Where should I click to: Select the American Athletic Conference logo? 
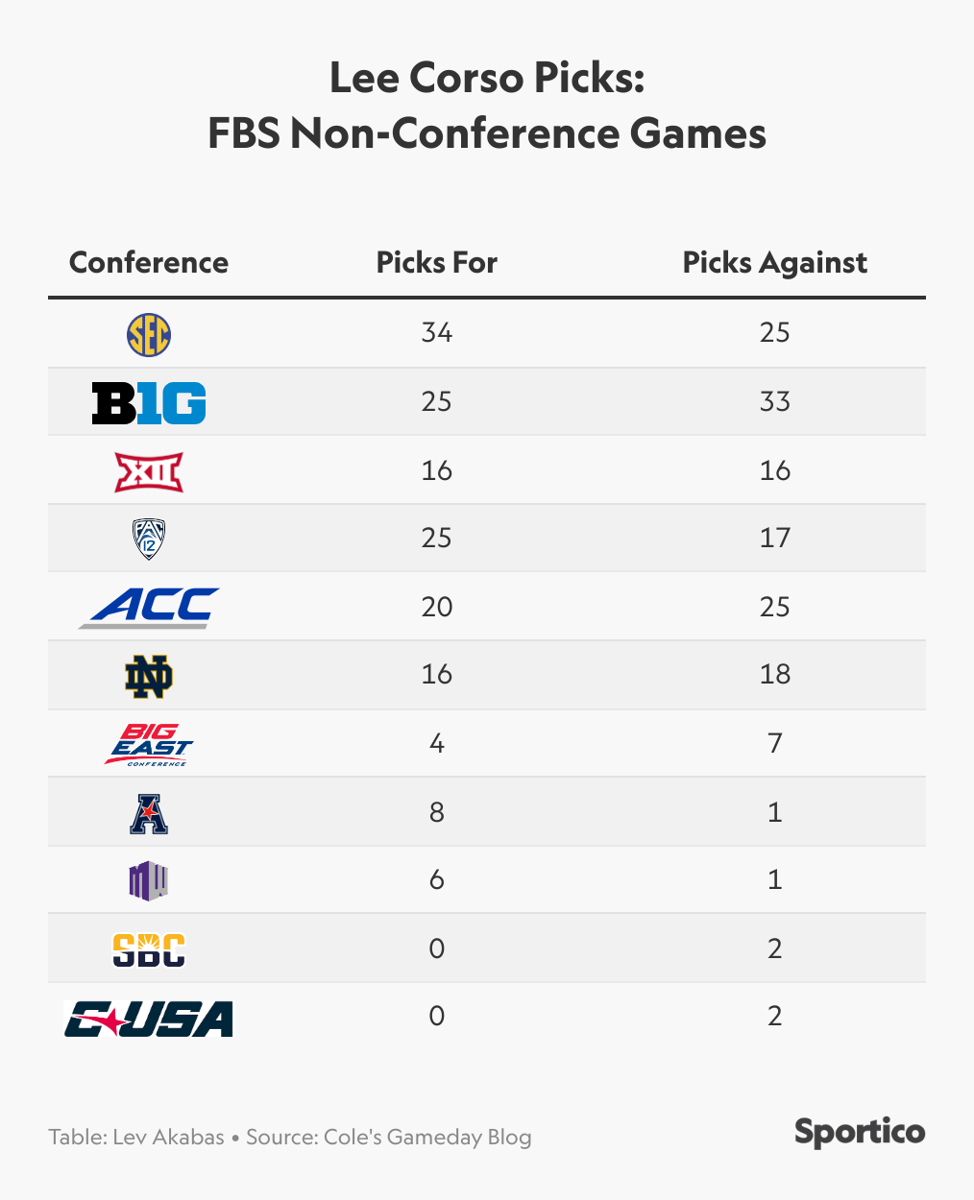pyautogui.click(x=149, y=813)
